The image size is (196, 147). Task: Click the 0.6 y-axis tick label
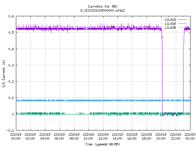coord(11,16)
